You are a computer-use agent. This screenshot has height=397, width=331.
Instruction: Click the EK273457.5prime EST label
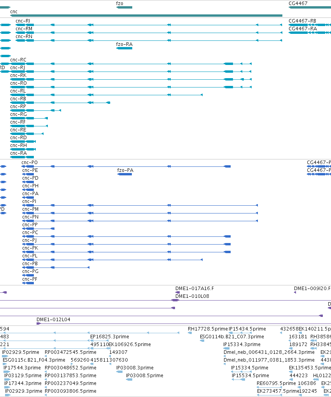point(278,391)
